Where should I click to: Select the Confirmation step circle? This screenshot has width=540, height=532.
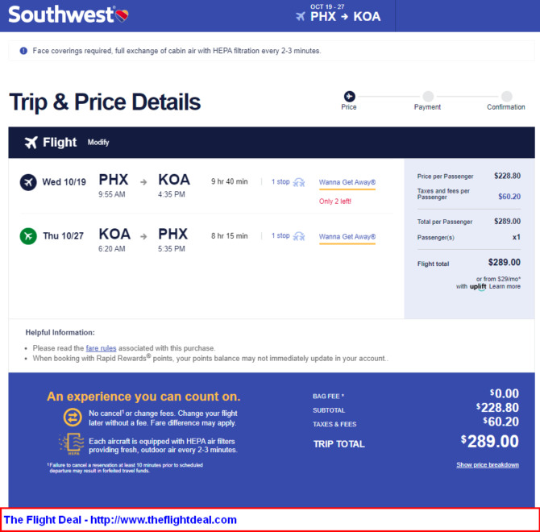pyautogui.click(x=507, y=96)
